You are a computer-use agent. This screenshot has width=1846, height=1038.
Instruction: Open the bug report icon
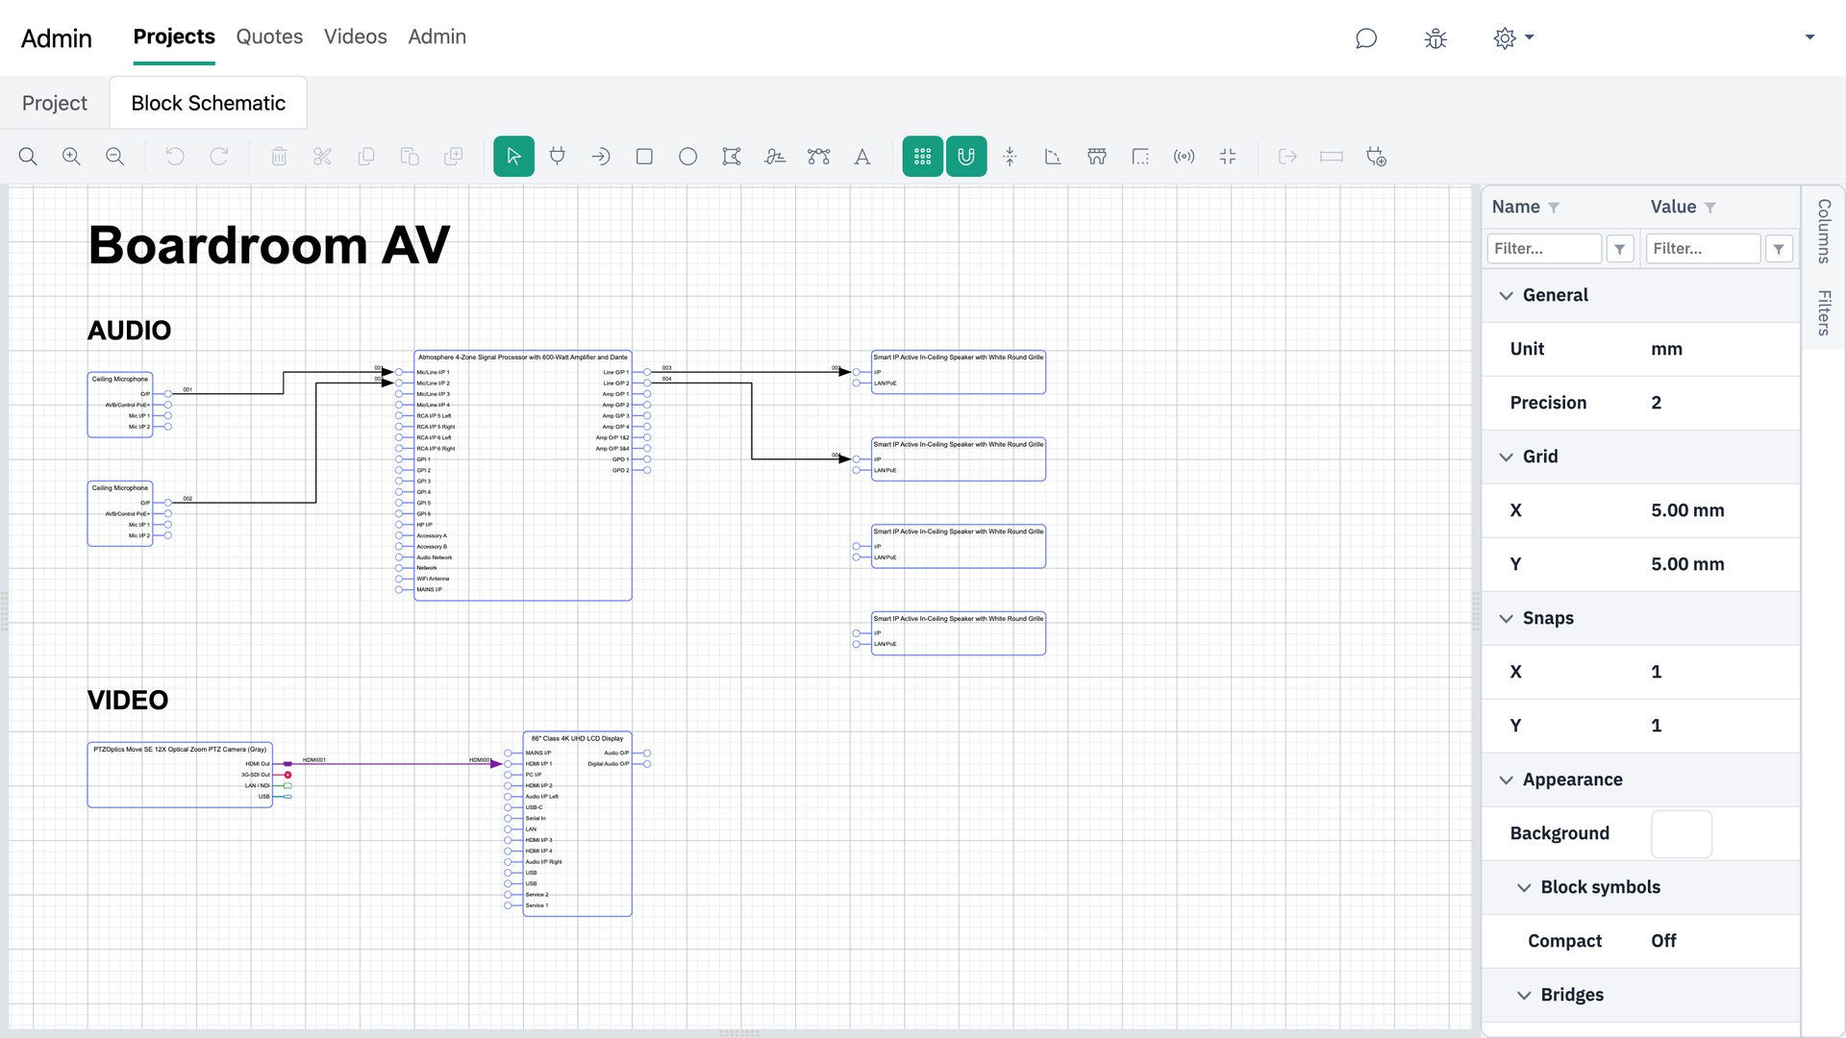click(x=1435, y=38)
